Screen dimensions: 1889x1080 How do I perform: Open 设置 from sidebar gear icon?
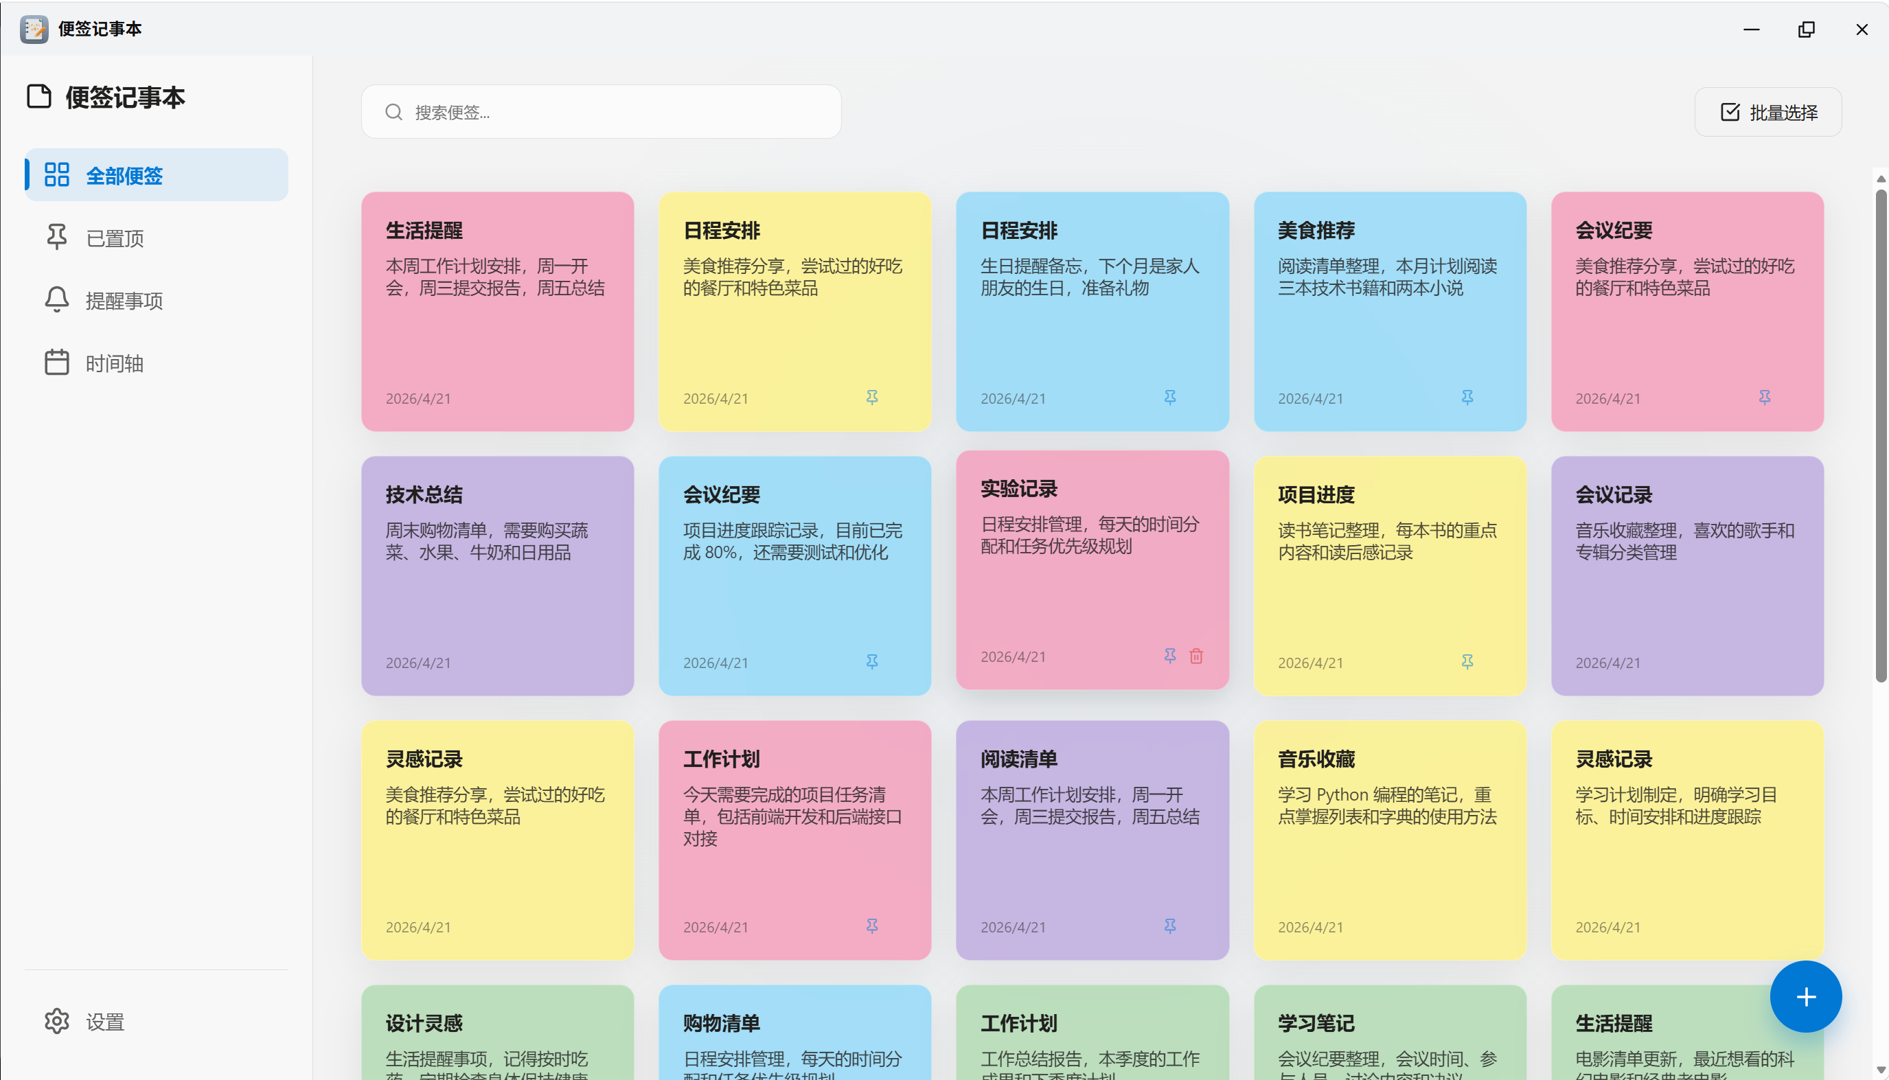[x=57, y=1022]
